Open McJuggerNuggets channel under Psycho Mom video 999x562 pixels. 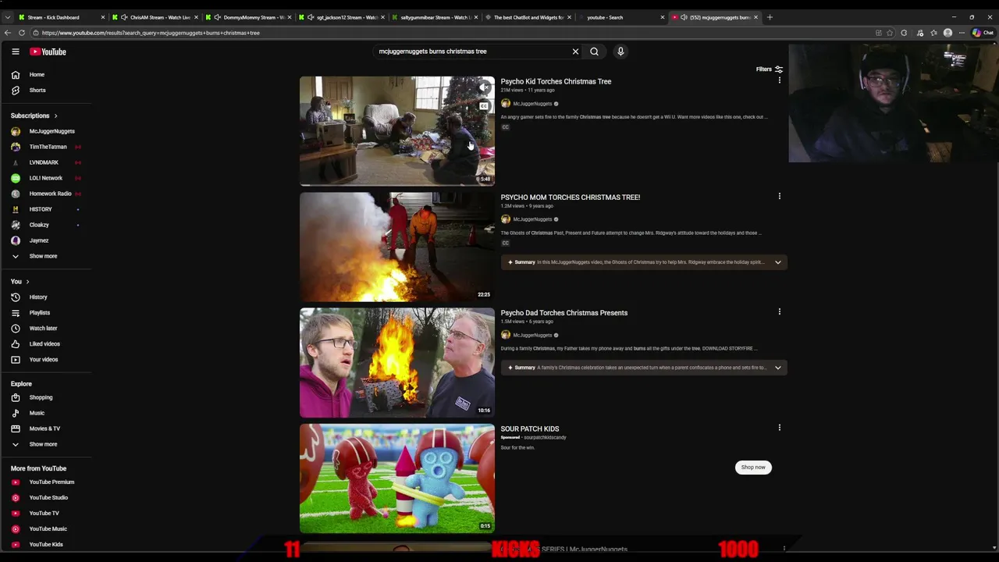(x=532, y=219)
